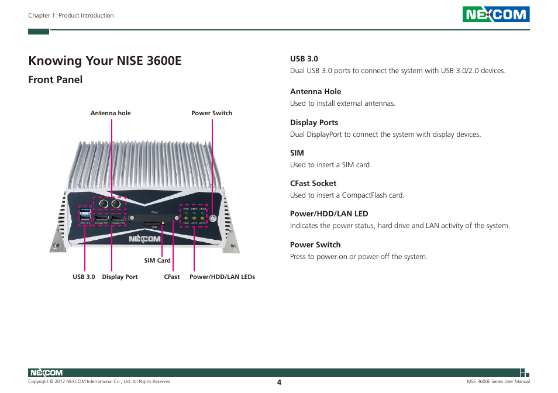This screenshot has width=558, height=393.
Task: Click the "Indicates the power status" sentence
Action: click(399, 226)
